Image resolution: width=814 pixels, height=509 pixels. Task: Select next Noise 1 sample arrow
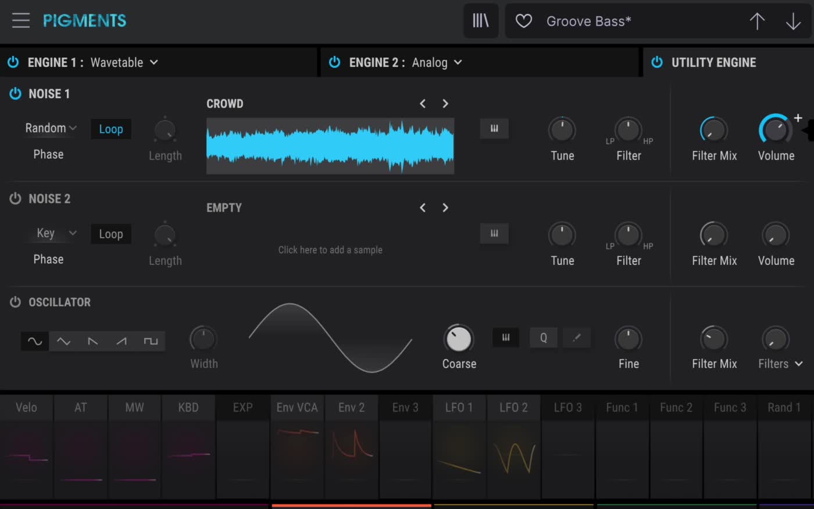[x=445, y=103]
